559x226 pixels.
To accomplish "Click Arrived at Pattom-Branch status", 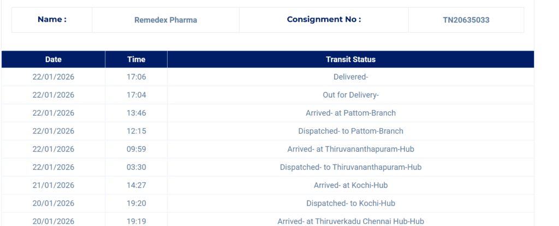I will tap(350, 113).
